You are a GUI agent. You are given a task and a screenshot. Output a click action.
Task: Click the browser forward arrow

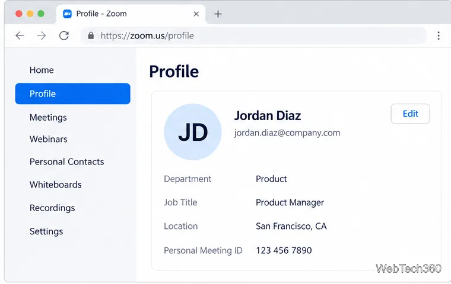(42, 35)
